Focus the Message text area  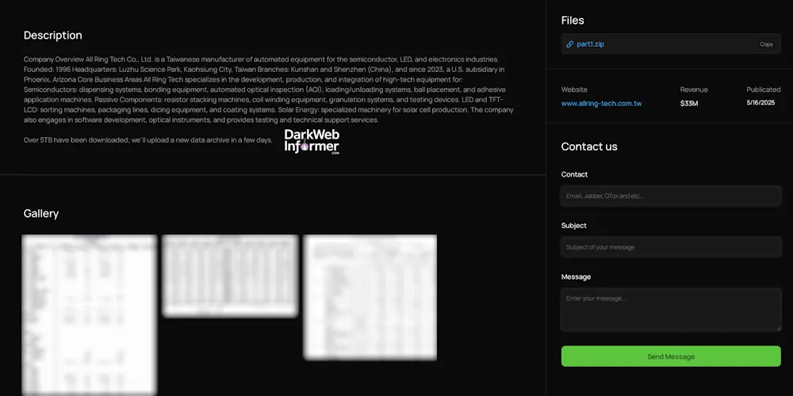coord(671,310)
